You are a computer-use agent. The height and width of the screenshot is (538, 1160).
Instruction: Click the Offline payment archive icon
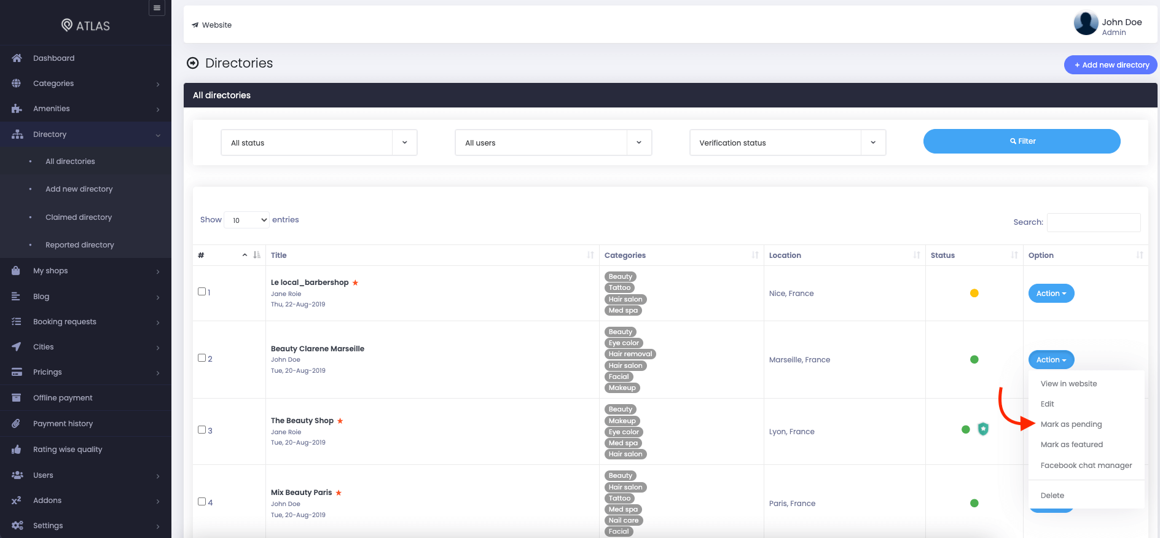pos(17,398)
